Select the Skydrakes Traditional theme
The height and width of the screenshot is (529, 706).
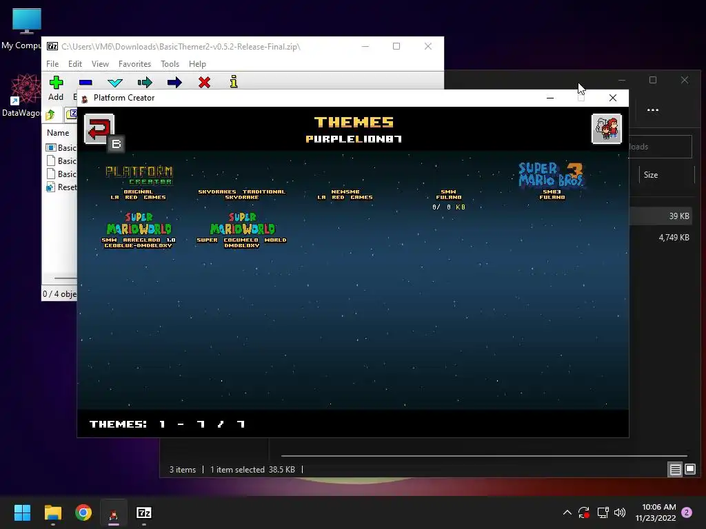pos(242,194)
